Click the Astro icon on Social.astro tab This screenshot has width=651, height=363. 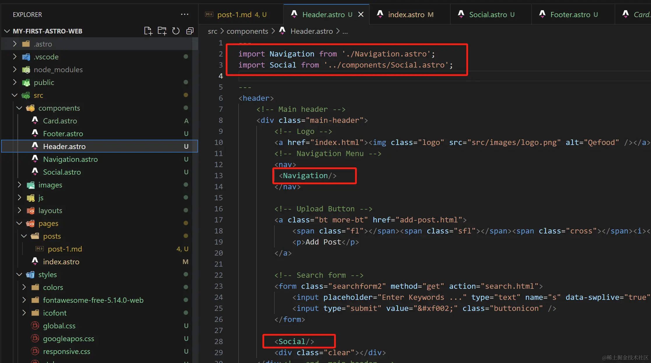(461, 14)
